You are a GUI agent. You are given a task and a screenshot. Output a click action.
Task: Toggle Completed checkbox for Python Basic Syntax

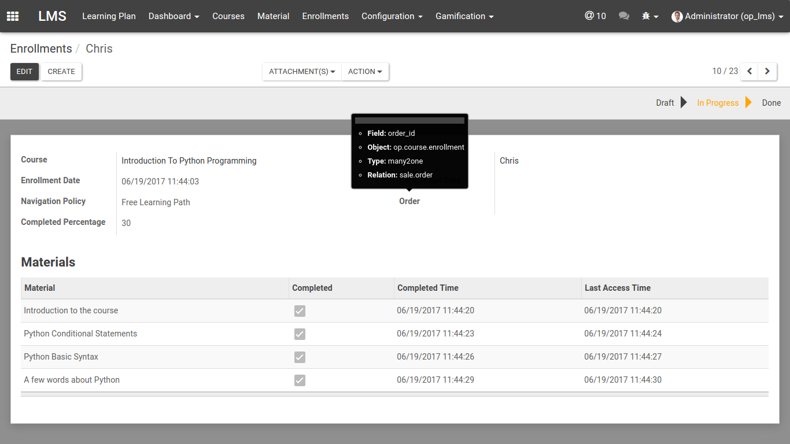point(300,357)
